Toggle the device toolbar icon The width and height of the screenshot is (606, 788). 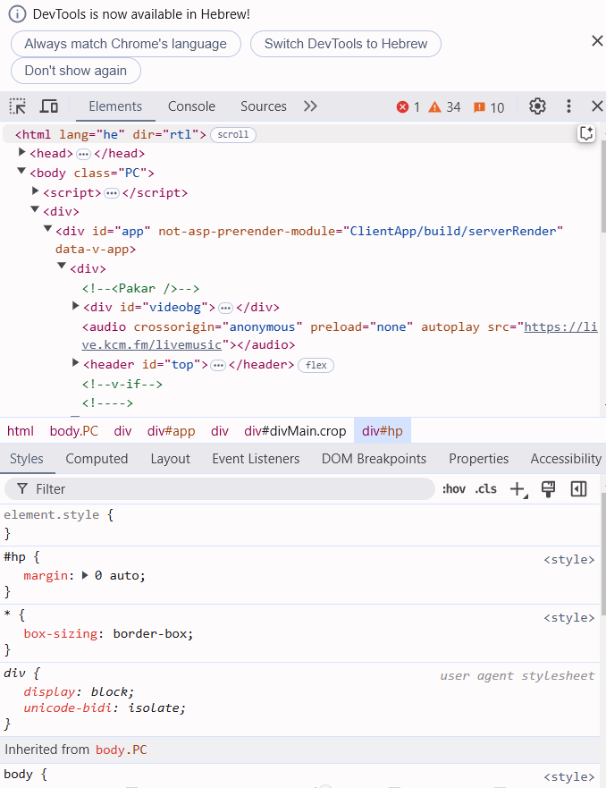coord(49,106)
